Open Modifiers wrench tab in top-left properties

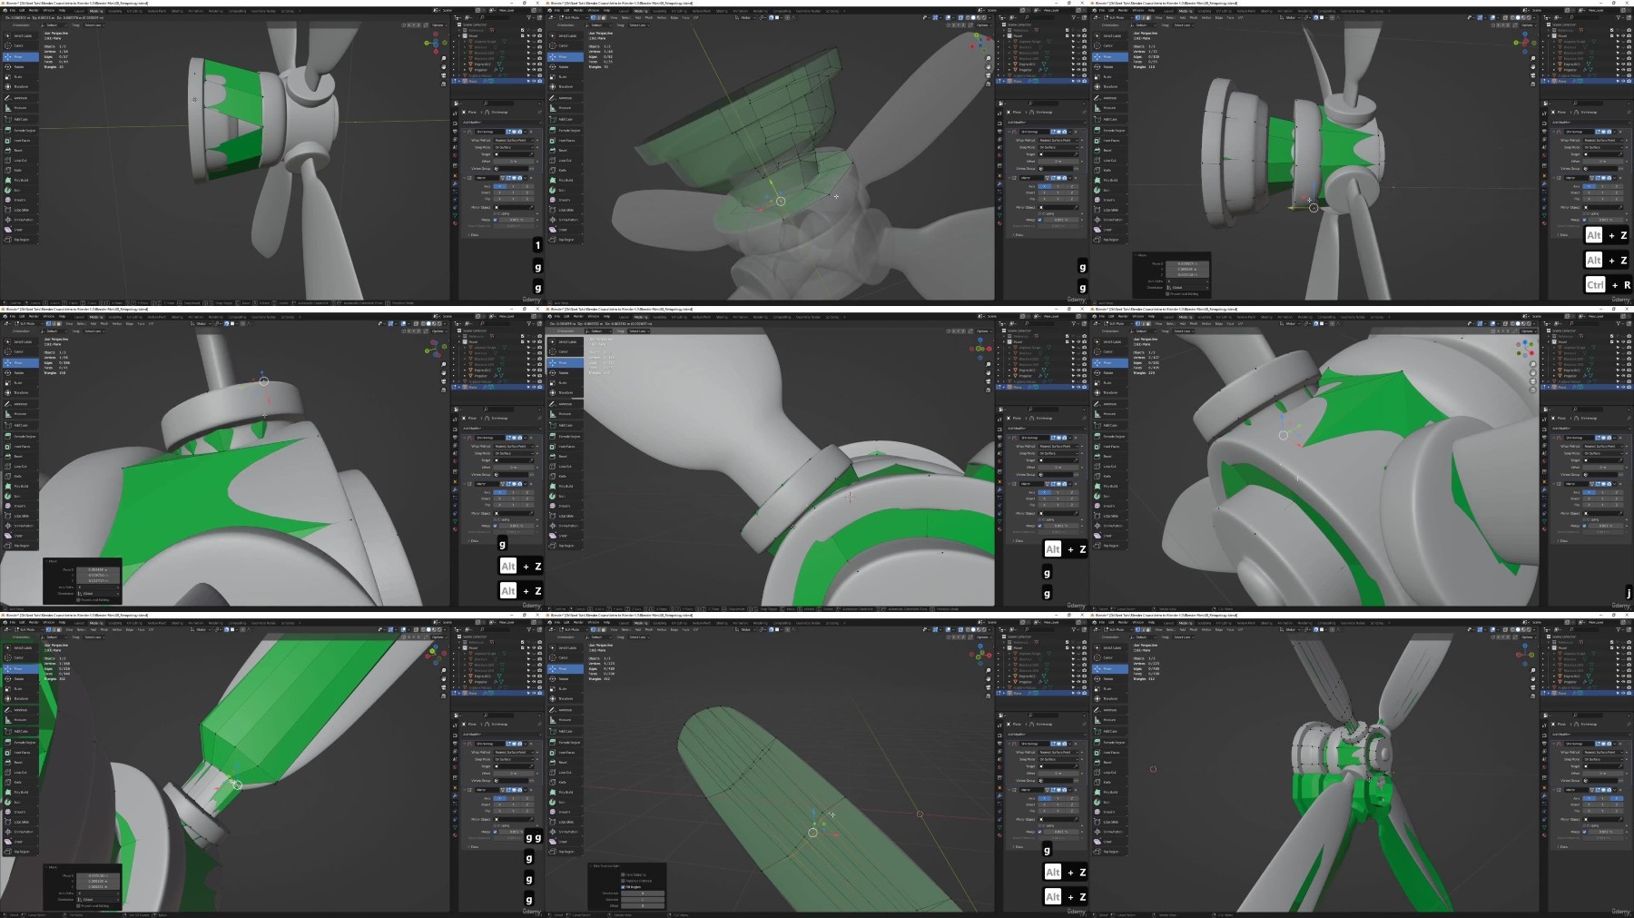[x=455, y=183]
